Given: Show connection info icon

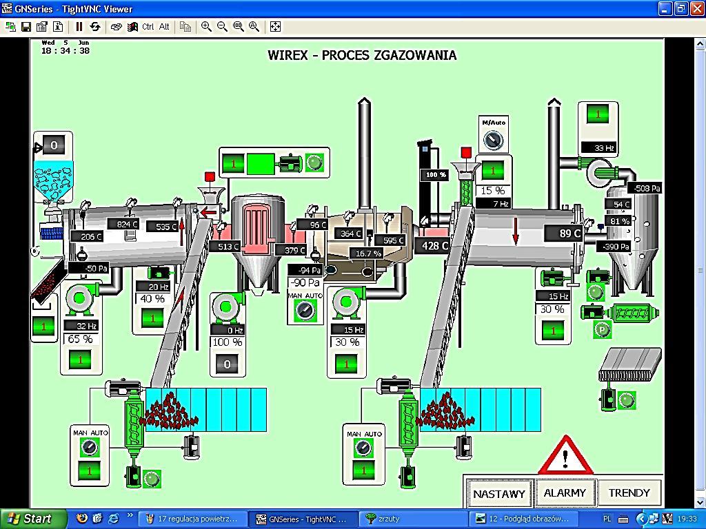Looking at the screenshot, I should [58, 27].
